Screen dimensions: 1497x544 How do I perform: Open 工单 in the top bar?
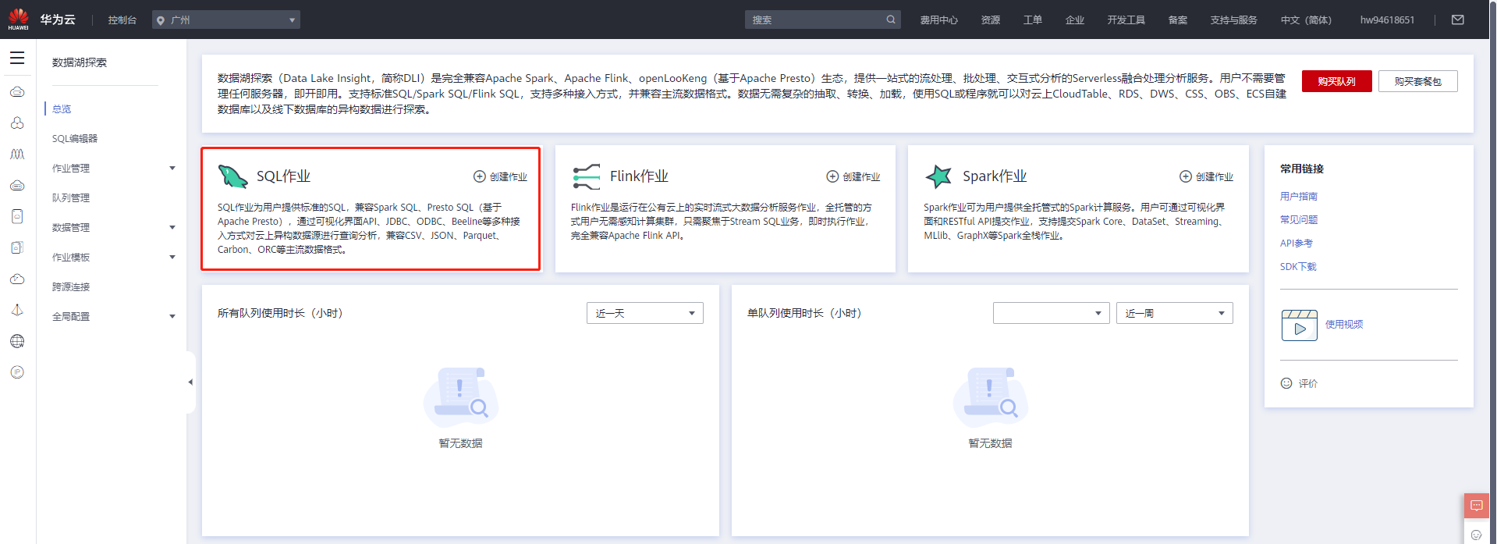point(1033,20)
